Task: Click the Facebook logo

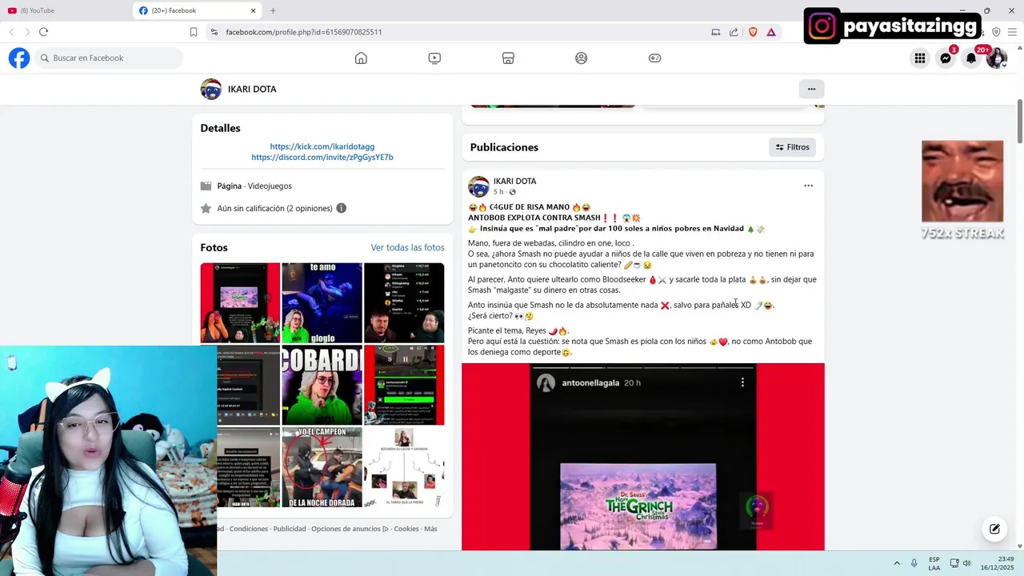Action: click(x=19, y=58)
